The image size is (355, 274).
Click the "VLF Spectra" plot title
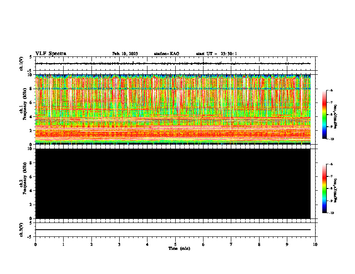coord(51,54)
